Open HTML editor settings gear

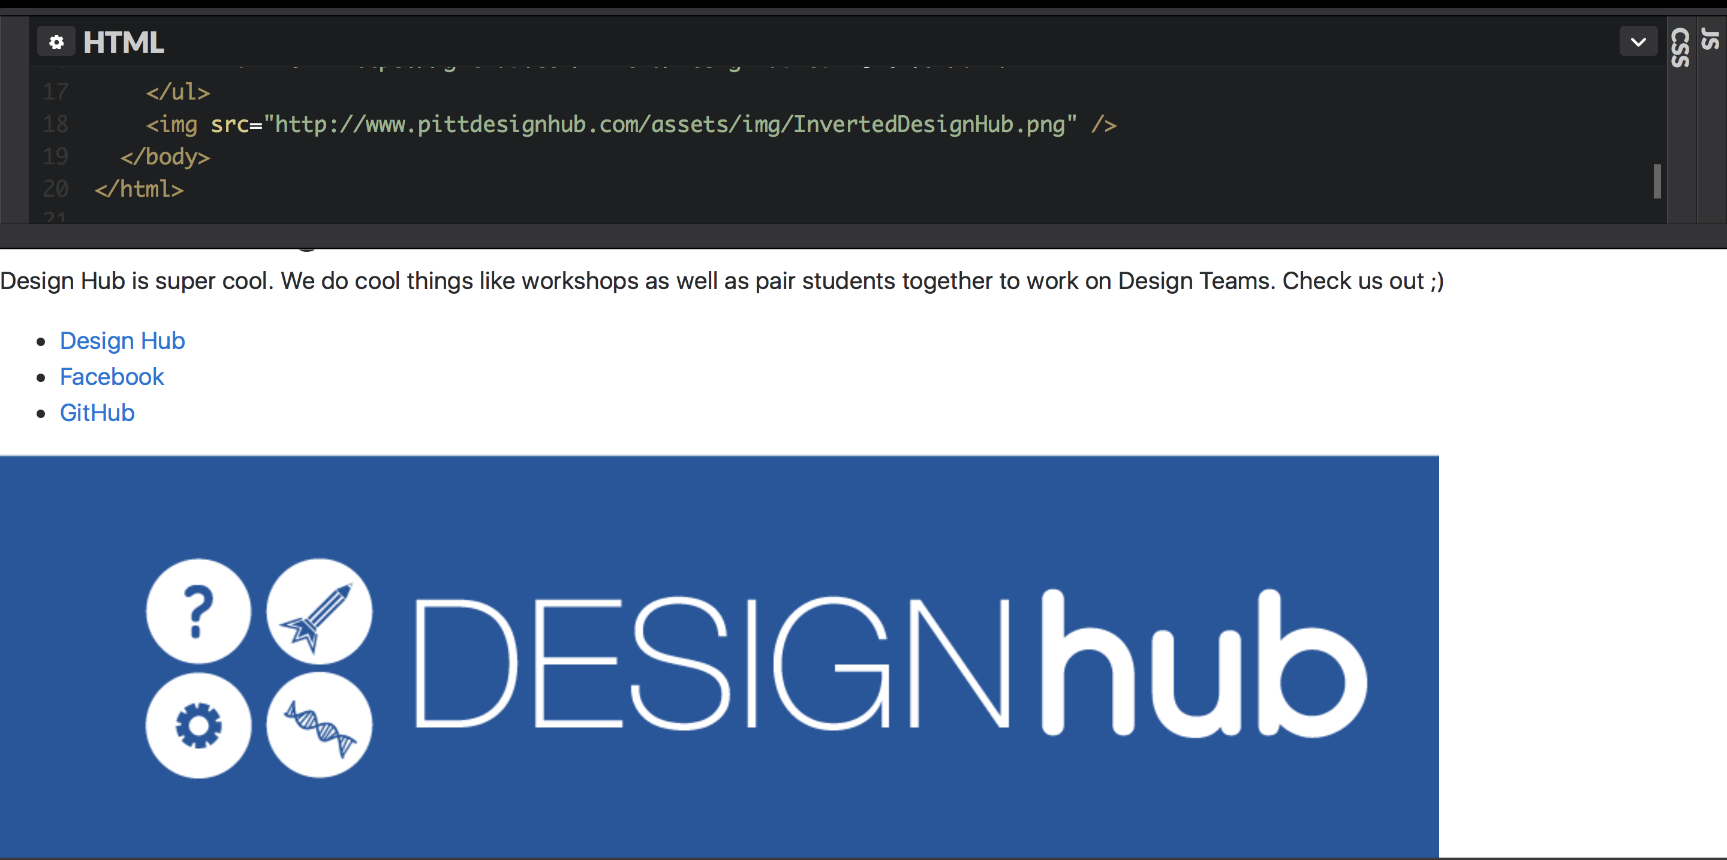tap(56, 42)
